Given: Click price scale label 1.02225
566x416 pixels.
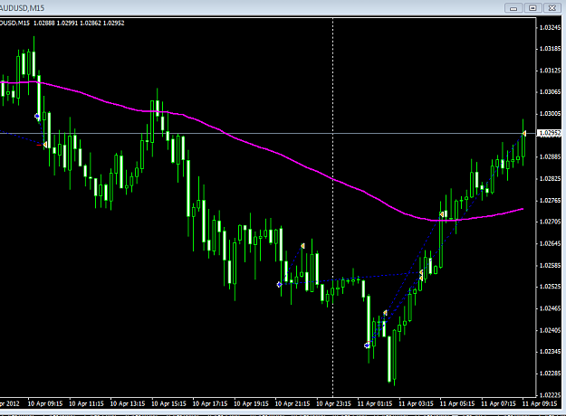Looking at the screenshot, I should [x=550, y=395].
